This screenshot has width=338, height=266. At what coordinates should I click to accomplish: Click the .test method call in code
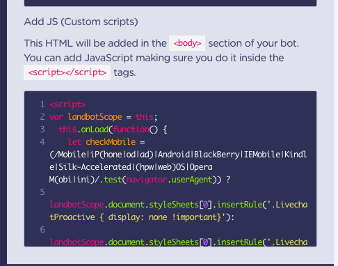coord(111,180)
